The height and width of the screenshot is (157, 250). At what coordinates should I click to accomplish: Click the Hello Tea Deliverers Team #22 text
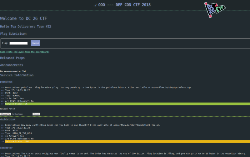(x=26, y=27)
